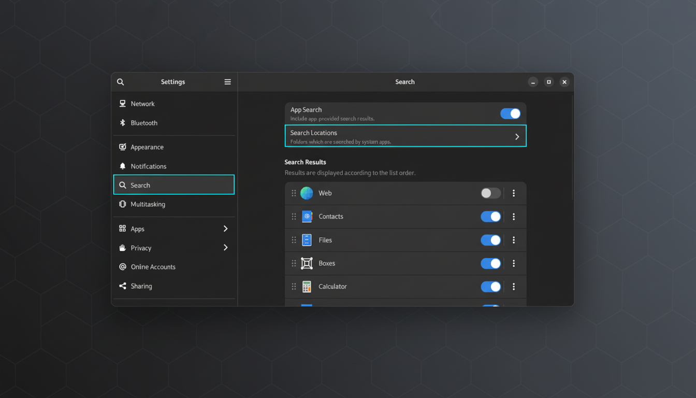
Task: Click the search icon in the titlebar
Action: [x=120, y=81]
